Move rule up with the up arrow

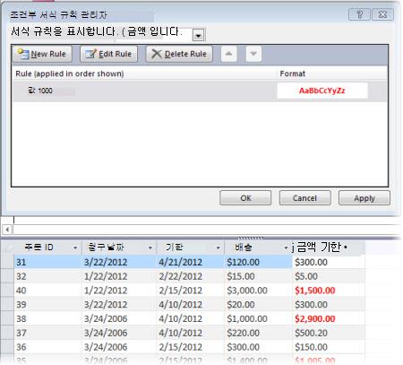[228, 54]
